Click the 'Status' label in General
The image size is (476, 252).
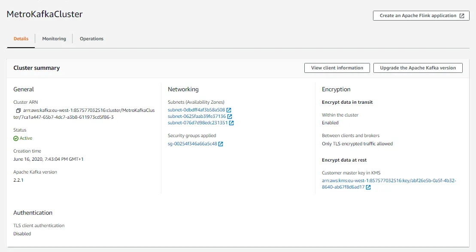[x=20, y=130]
